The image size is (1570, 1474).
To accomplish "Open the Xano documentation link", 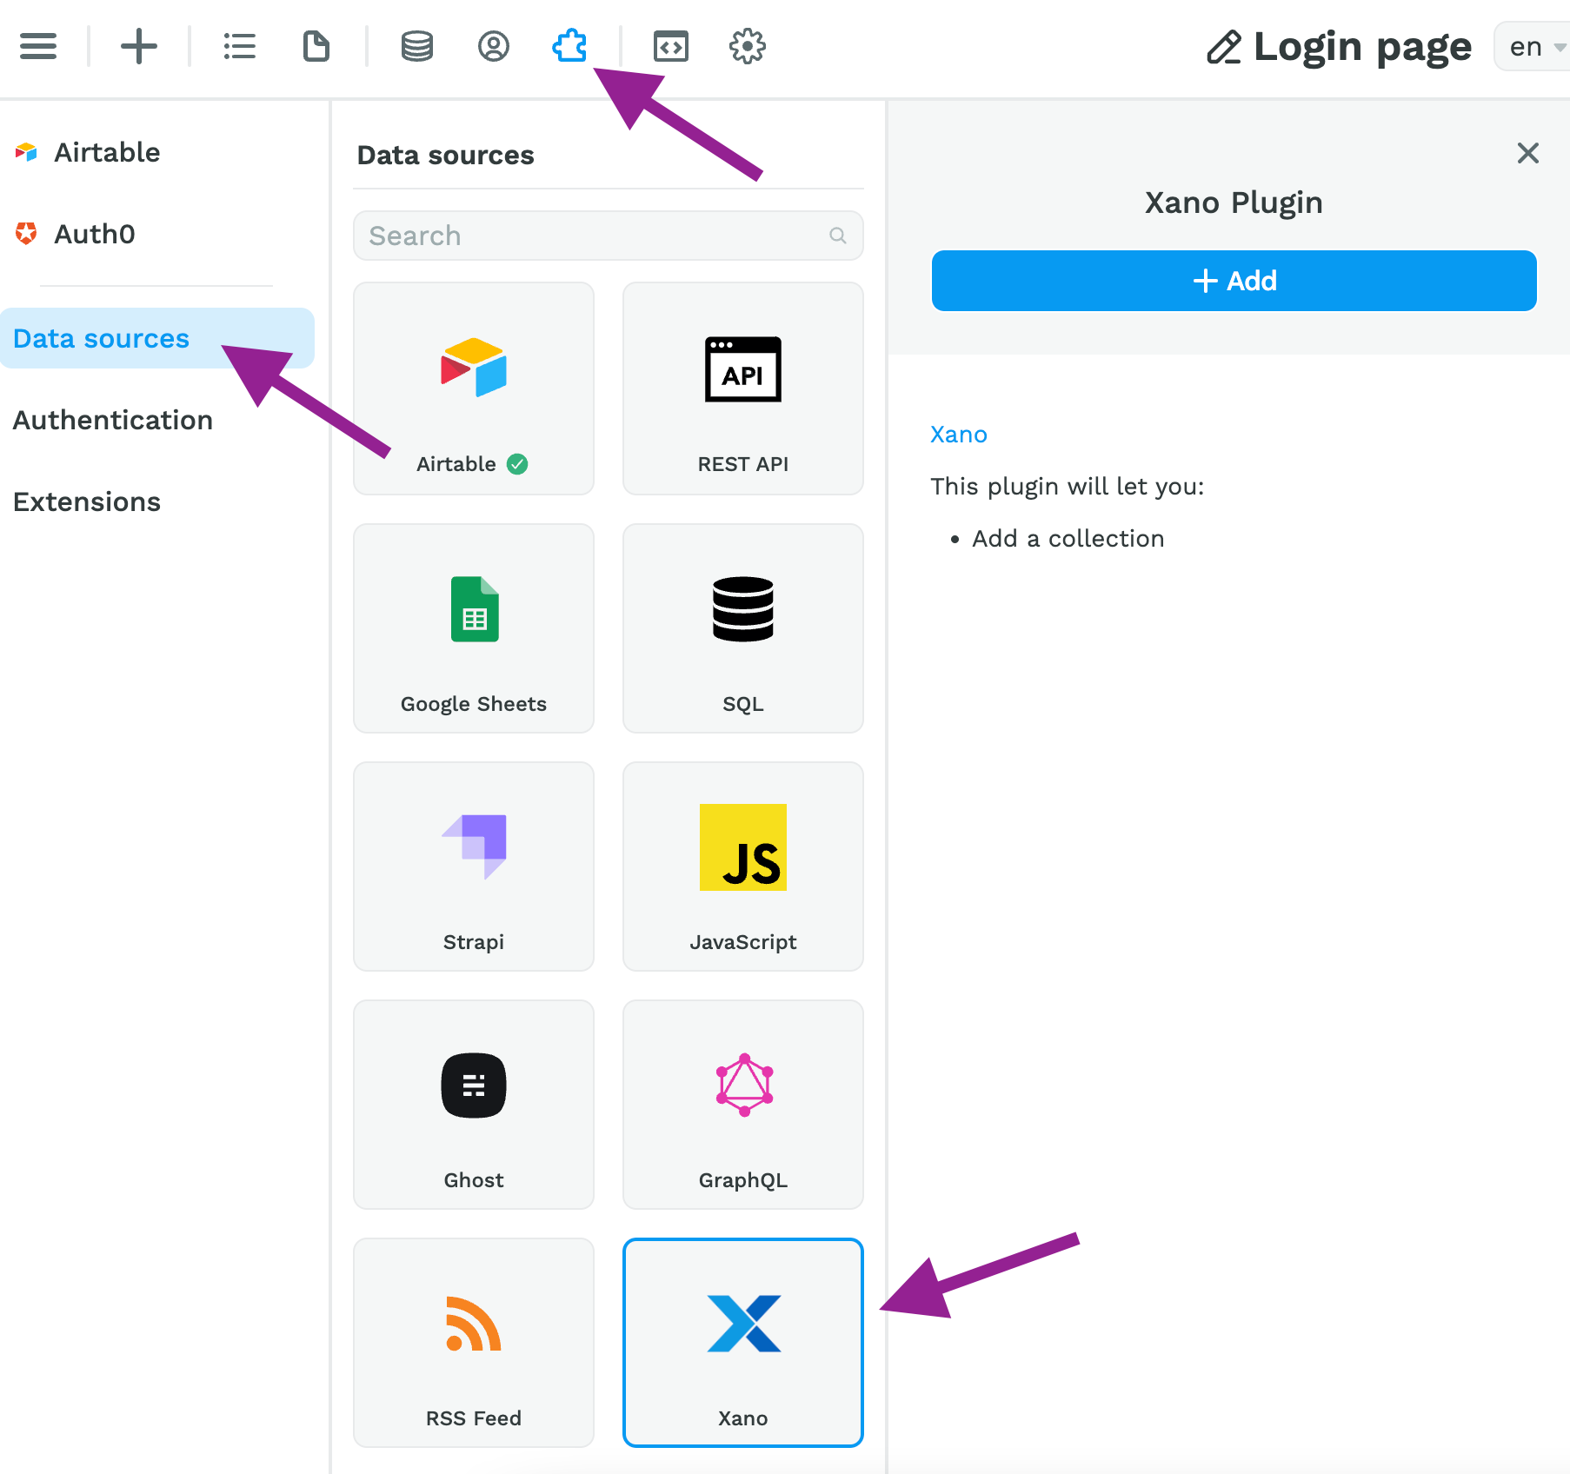I will click(x=959, y=434).
